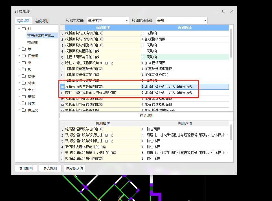272x201 pixels.
Task: Select the 柱与砌体柱与预... tree item
Action: pyautogui.click(x=42, y=35)
